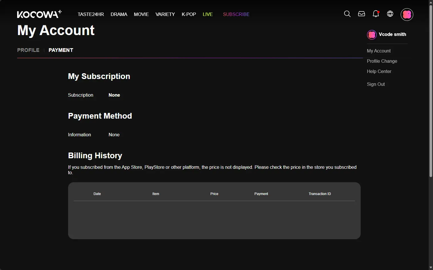Open the MOVIE menu item
The image size is (433, 270).
pyautogui.click(x=141, y=14)
